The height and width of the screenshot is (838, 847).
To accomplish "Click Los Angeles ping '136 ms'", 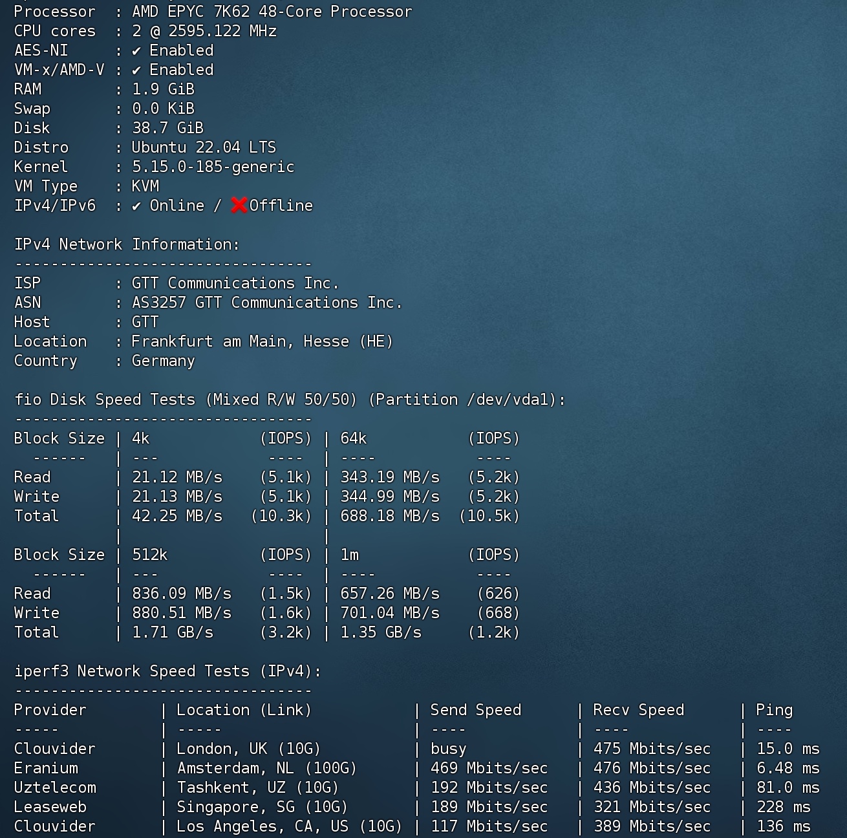I will point(784,826).
